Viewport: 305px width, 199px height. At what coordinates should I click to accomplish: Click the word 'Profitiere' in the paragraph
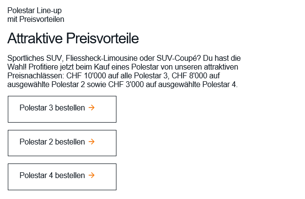46,67
